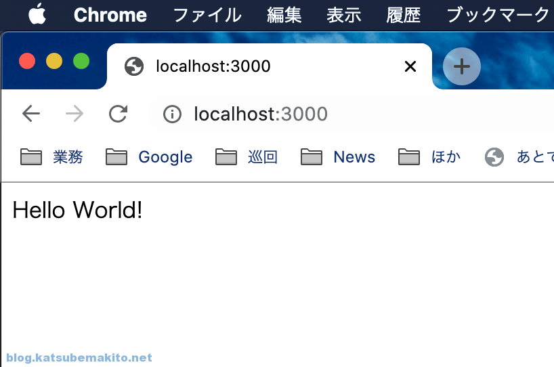Open the 業務 bookmarks folder

[x=51, y=157]
